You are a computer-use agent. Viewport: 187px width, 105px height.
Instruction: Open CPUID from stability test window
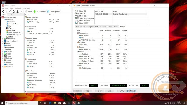pos(122,91)
